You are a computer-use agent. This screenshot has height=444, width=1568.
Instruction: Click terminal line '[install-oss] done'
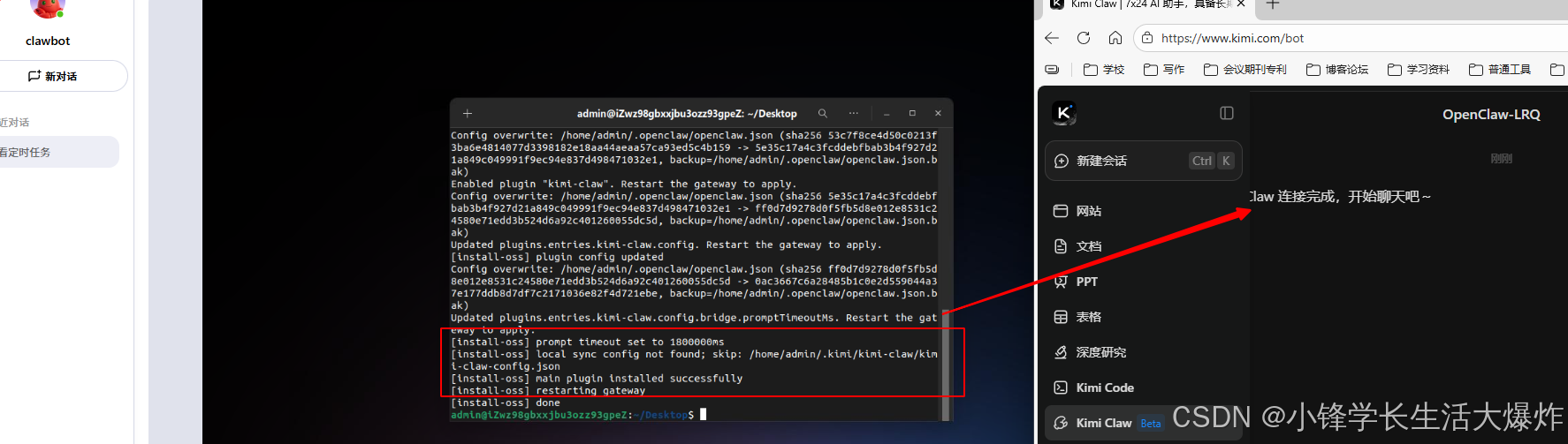click(506, 403)
